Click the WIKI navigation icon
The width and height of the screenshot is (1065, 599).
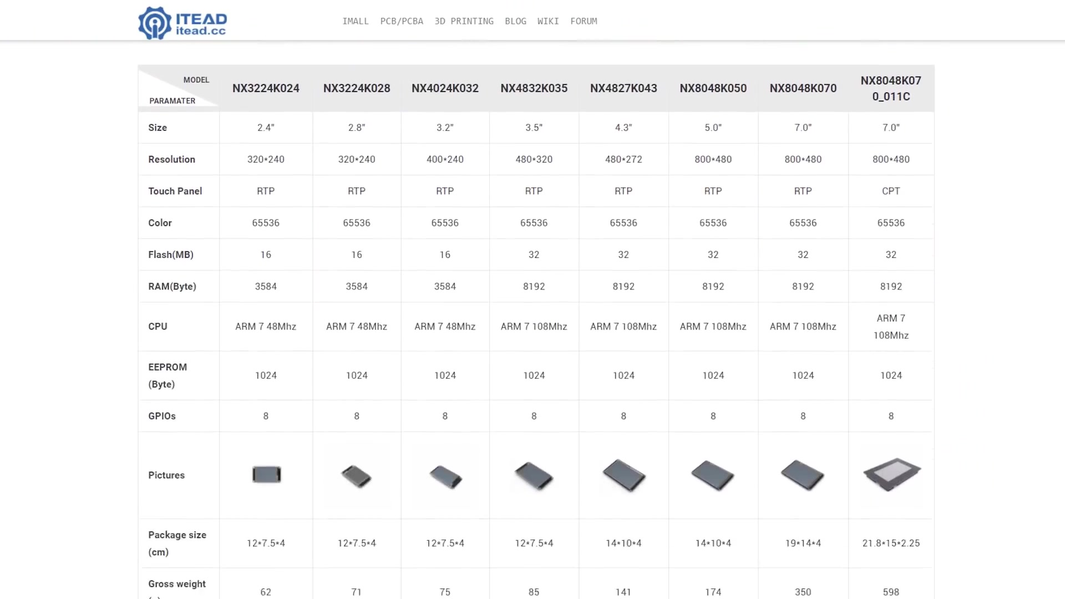(549, 21)
